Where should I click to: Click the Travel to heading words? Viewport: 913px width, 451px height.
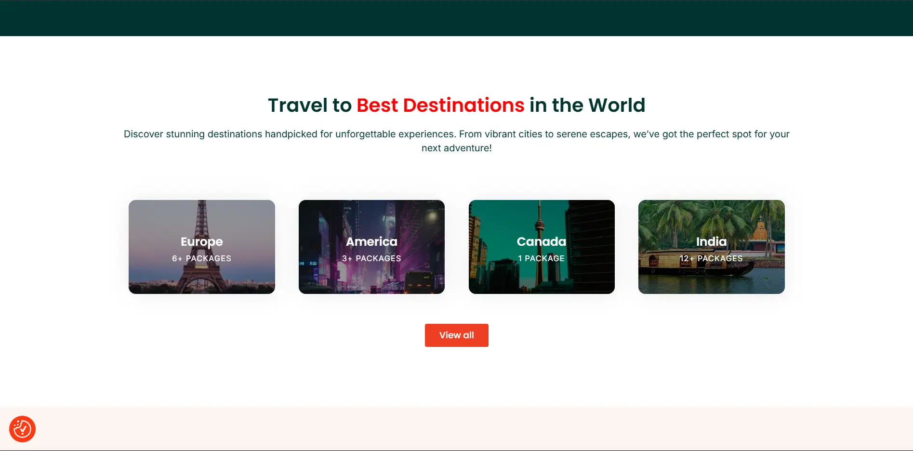coord(310,105)
